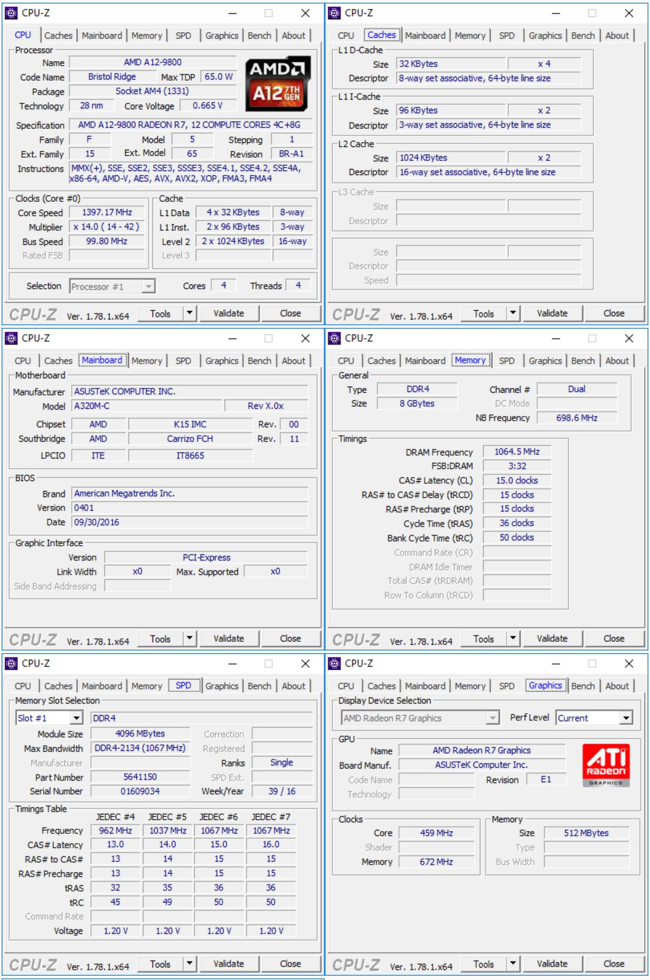Expand the Perf Level Current dropdown
This screenshot has height=980, width=650.
click(x=626, y=718)
